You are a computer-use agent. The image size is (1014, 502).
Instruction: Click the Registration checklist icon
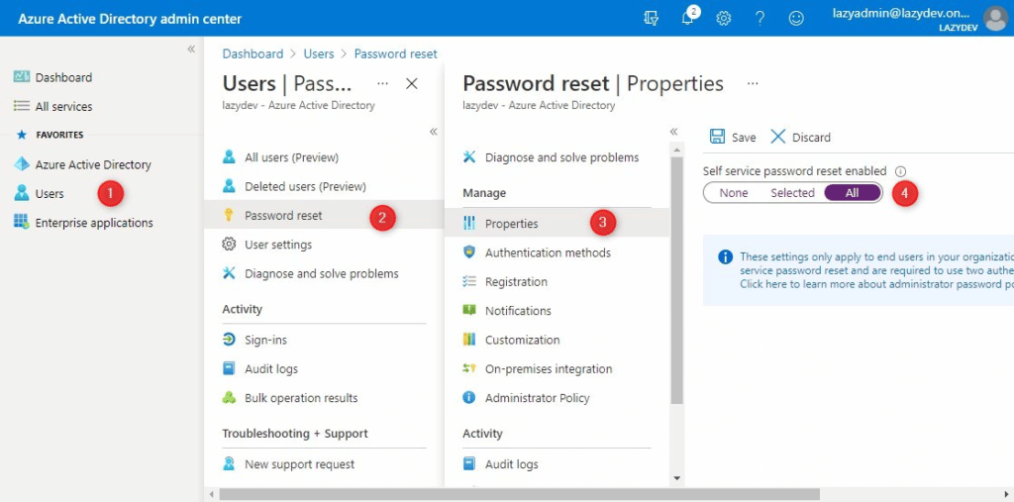point(469,281)
